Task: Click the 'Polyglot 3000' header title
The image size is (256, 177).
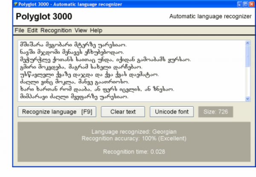Action: click(x=44, y=17)
